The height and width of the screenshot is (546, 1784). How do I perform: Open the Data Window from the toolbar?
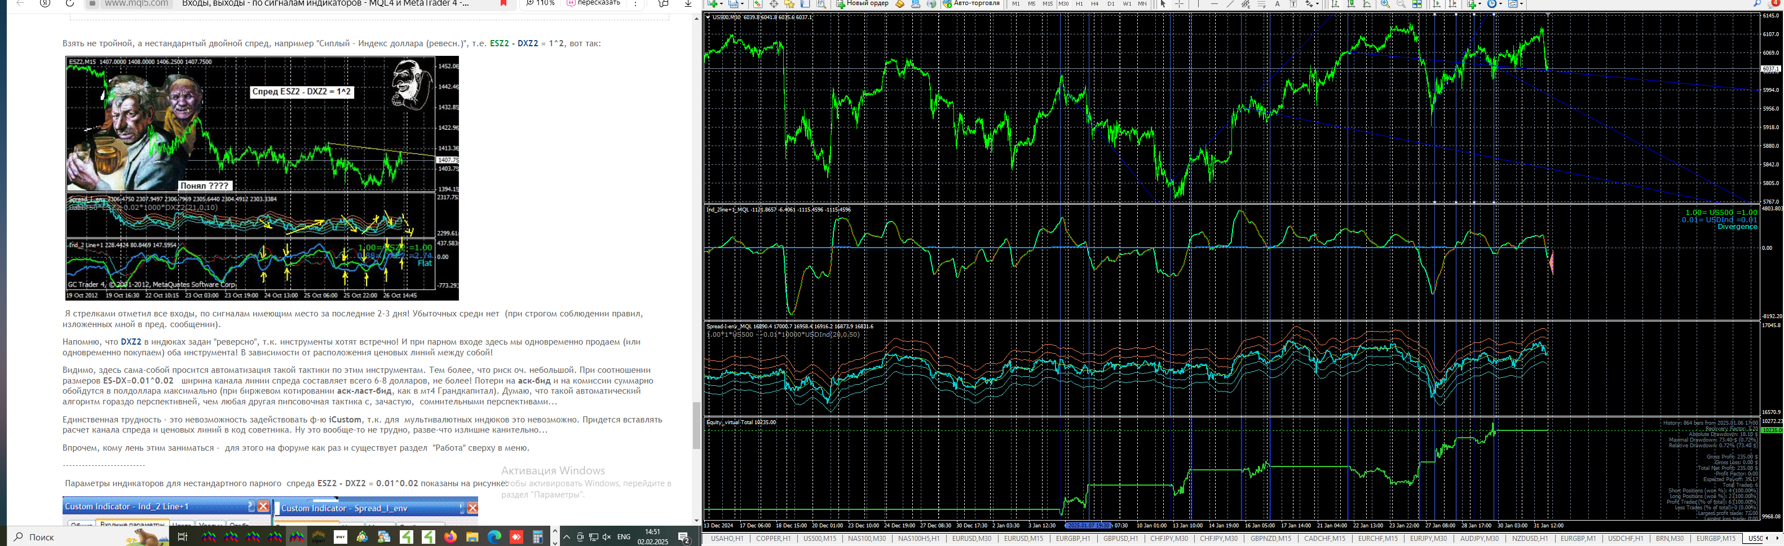774,4
